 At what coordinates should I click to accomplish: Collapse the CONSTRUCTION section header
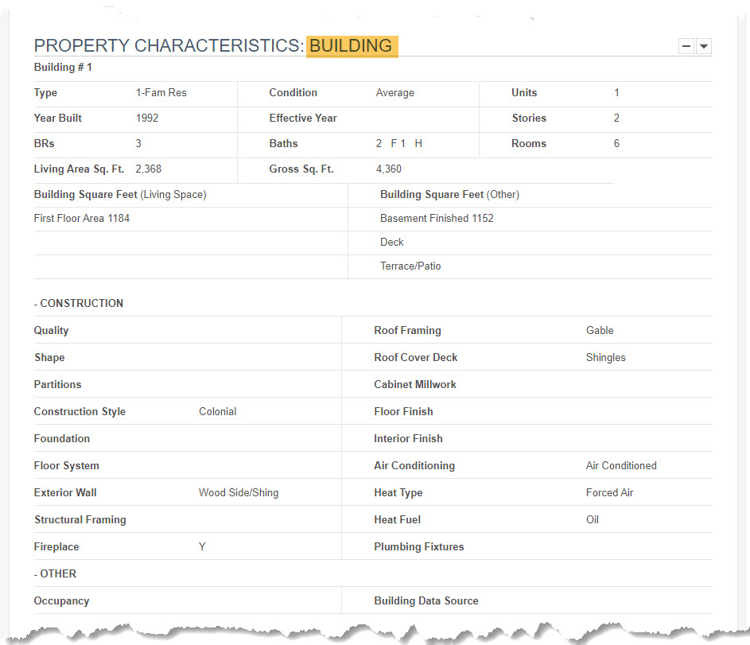tap(79, 303)
